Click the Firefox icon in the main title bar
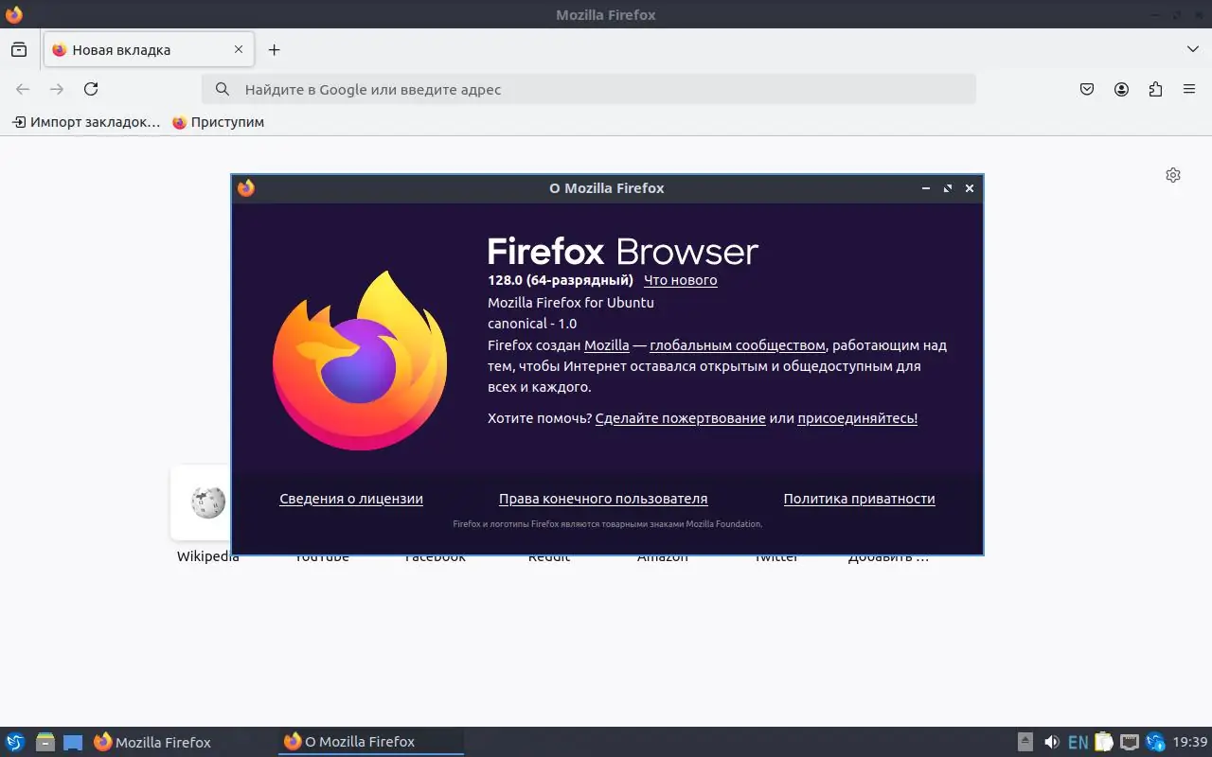The width and height of the screenshot is (1212, 757). tap(13, 14)
